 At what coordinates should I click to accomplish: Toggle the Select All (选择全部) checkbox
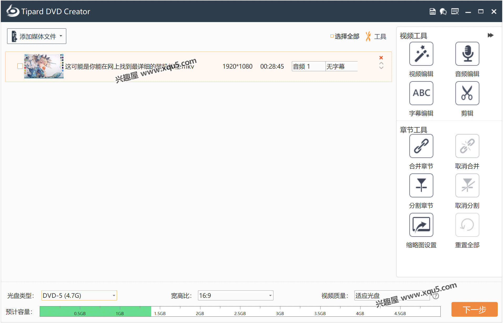point(332,36)
